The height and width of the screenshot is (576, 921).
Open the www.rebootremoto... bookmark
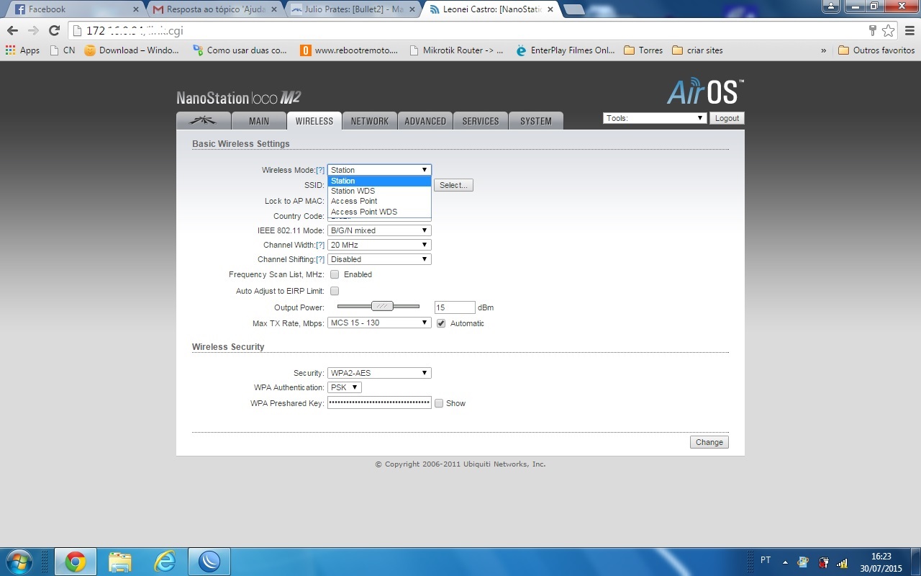click(x=349, y=50)
